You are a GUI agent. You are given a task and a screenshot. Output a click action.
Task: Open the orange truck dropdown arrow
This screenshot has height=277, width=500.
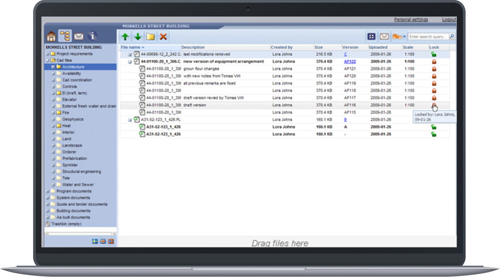point(405,37)
